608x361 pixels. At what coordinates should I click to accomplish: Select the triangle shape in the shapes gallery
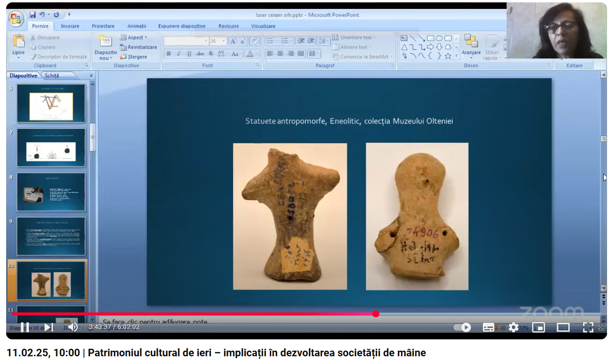coord(404,47)
